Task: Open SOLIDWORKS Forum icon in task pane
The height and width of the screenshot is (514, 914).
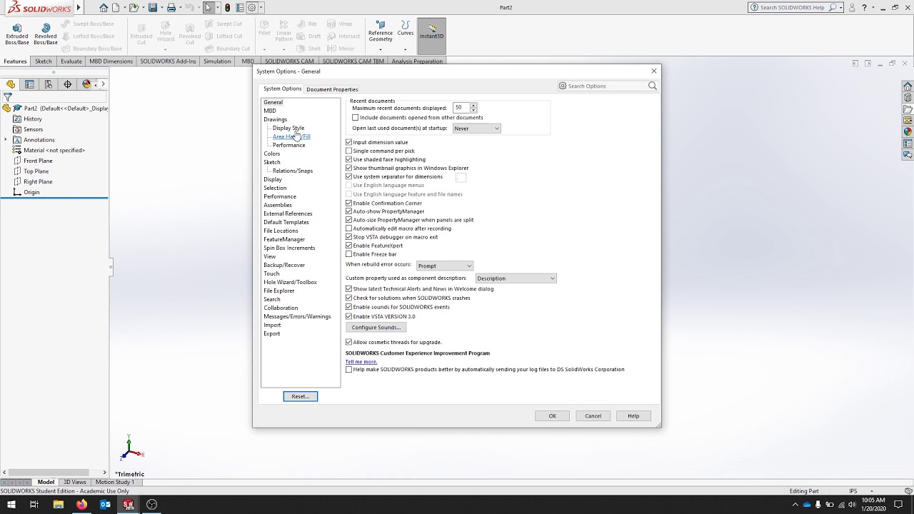Action: [908, 154]
